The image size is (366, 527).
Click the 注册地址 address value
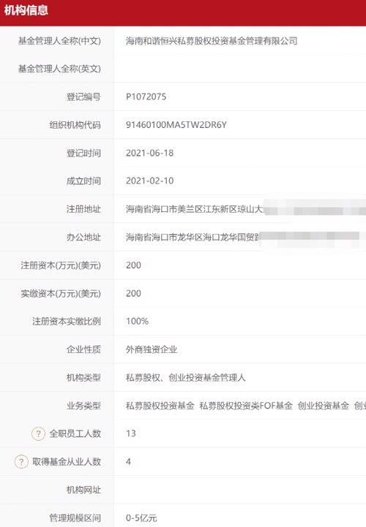pyautogui.click(x=246, y=209)
